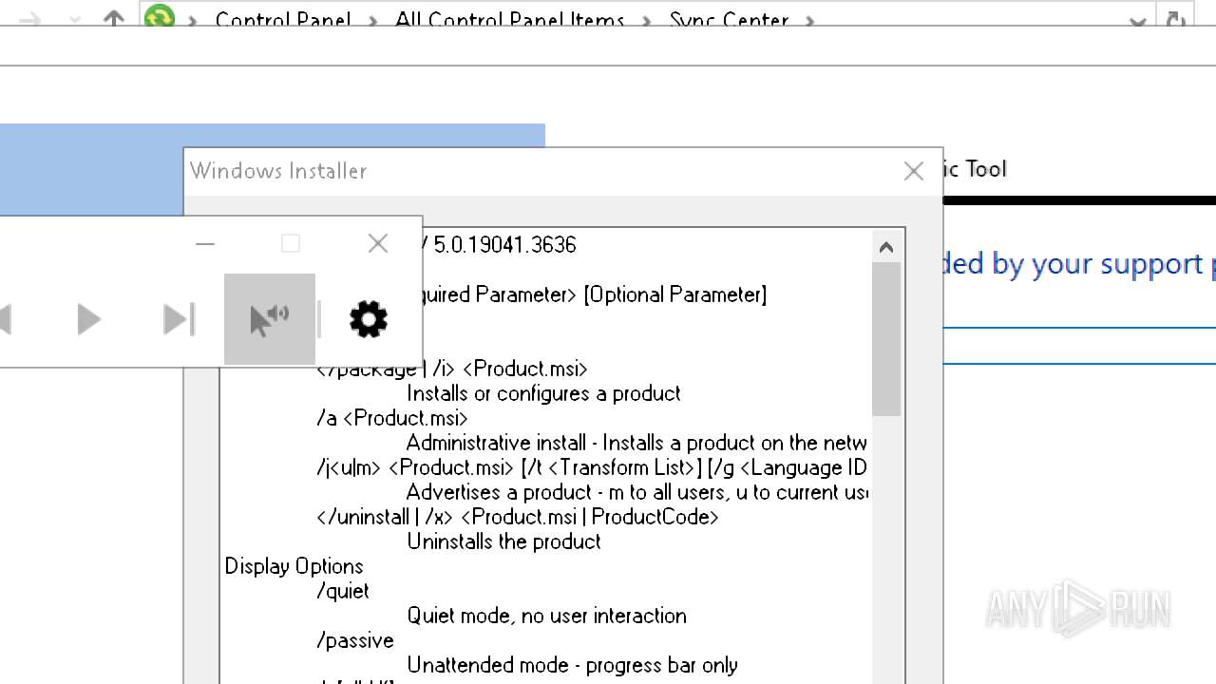Open the address bar history dropdown
This screenshot has width=1216, height=684.
(1137, 20)
